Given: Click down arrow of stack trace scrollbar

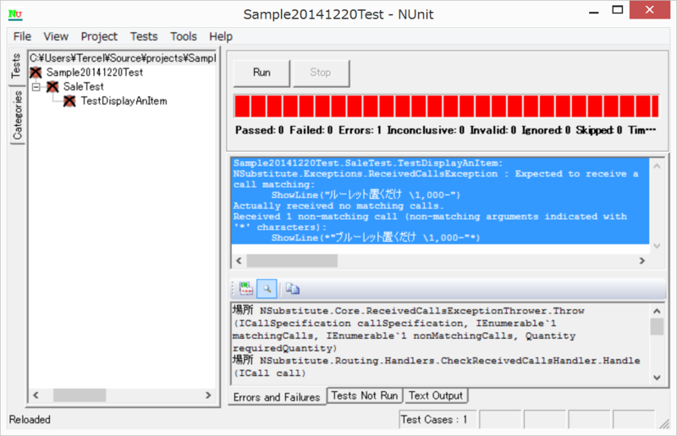Looking at the screenshot, I should pyautogui.click(x=657, y=378).
